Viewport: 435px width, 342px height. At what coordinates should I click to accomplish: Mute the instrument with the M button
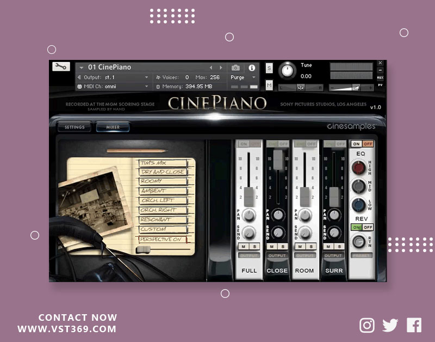tap(269, 85)
